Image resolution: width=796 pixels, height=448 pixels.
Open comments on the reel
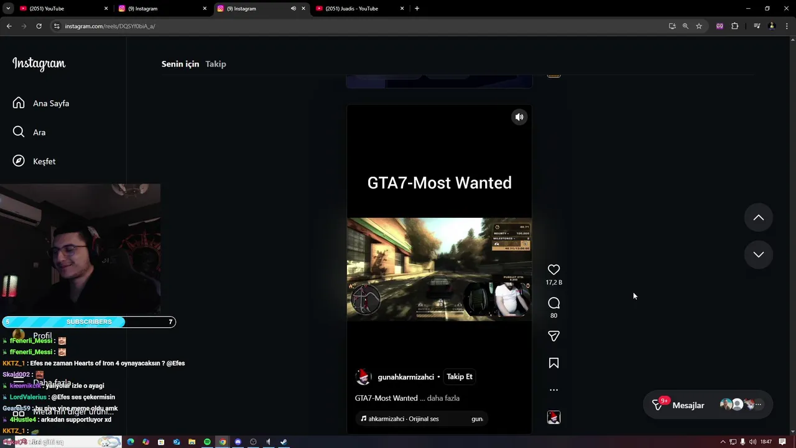tap(553, 303)
